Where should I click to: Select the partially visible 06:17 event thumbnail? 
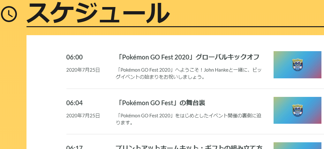[297, 146]
